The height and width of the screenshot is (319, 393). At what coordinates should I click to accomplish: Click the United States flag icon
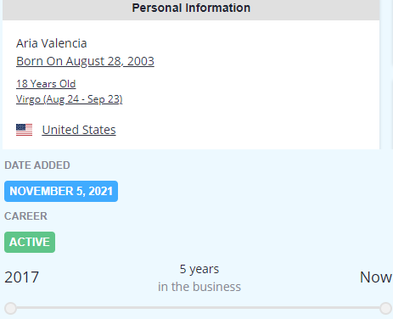(24, 130)
